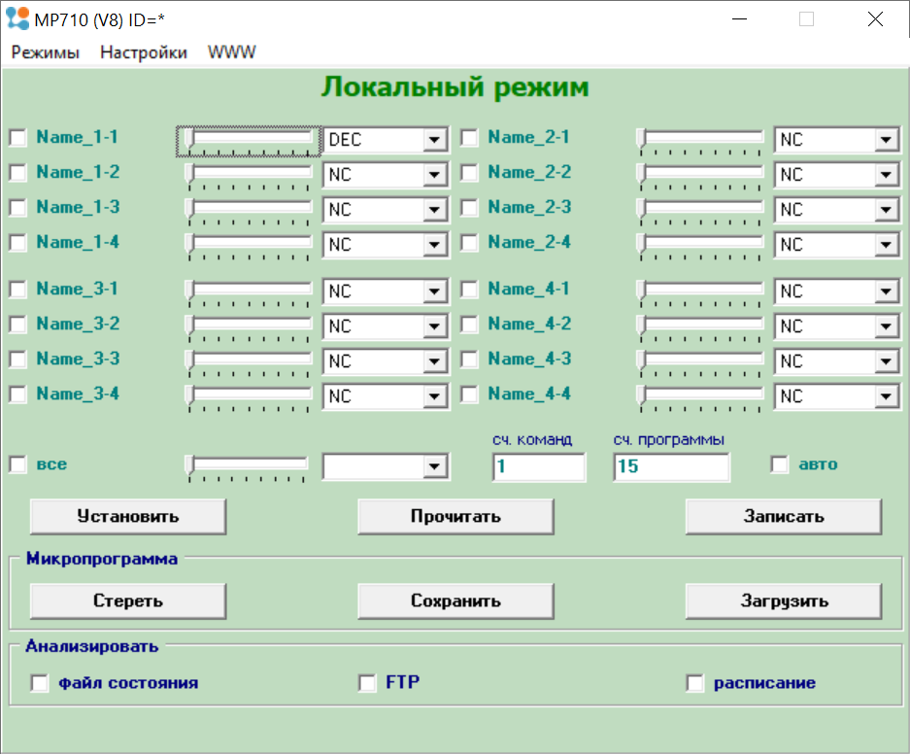Viewport: 910px width, 754px height.
Task: Tick the Name_2-3 checkbox
Action: pyautogui.click(x=469, y=208)
